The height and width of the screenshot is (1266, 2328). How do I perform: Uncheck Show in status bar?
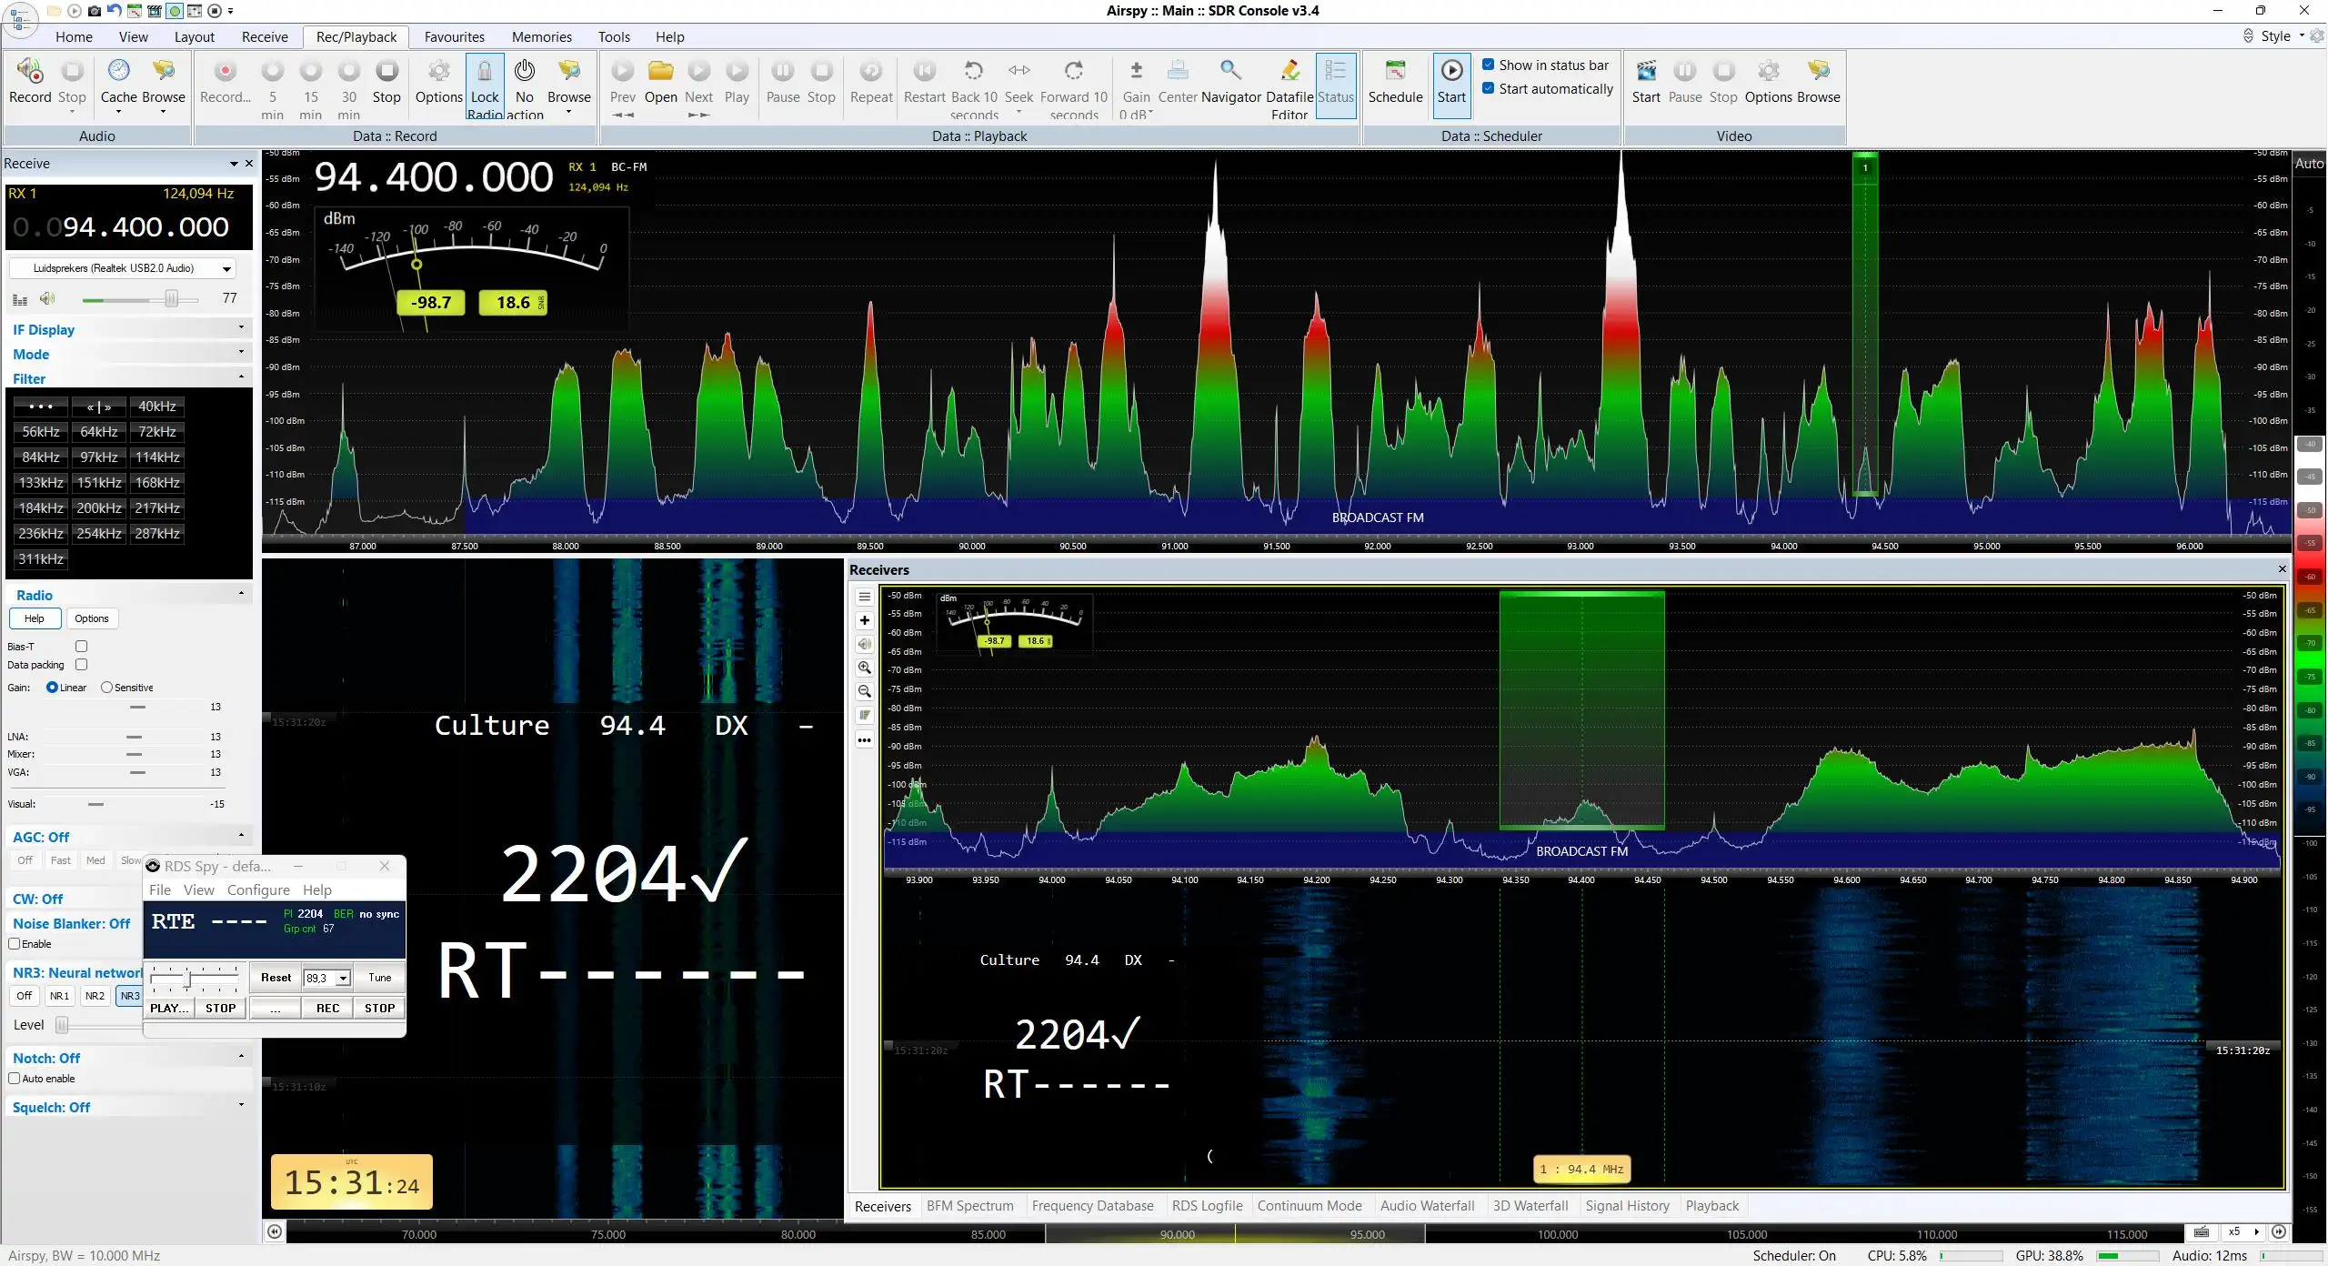(x=1488, y=65)
